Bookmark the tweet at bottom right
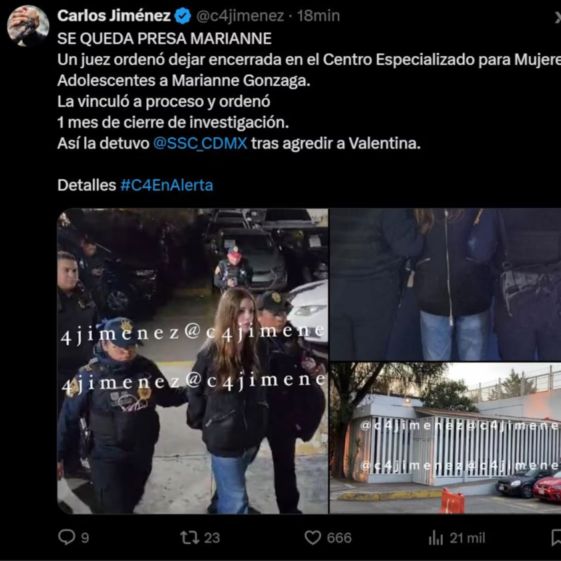 pos(557,538)
